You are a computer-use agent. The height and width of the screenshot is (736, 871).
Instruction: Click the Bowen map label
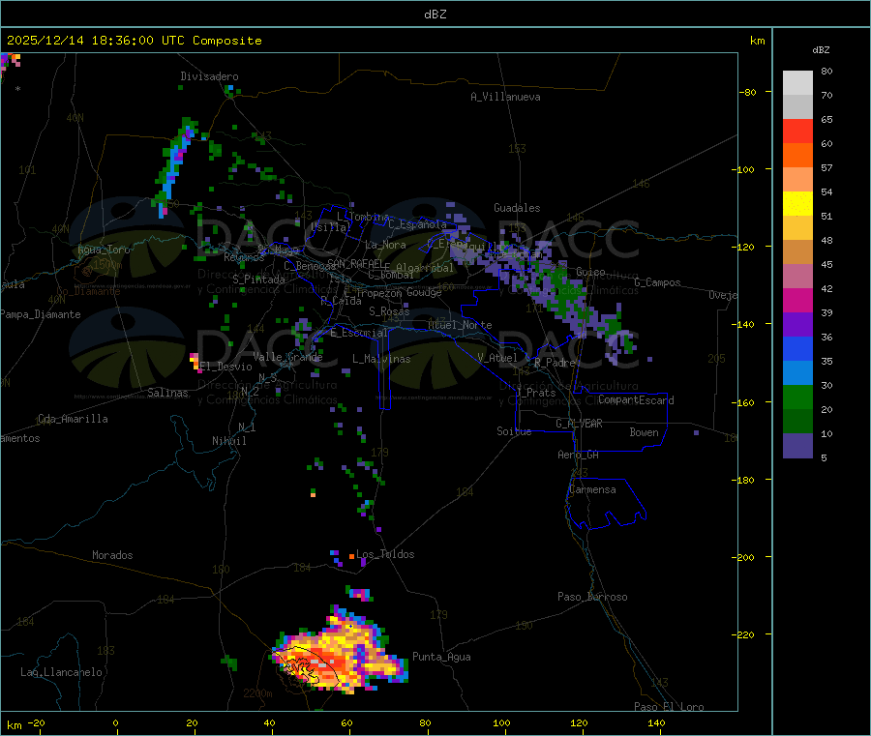(645, 432)
